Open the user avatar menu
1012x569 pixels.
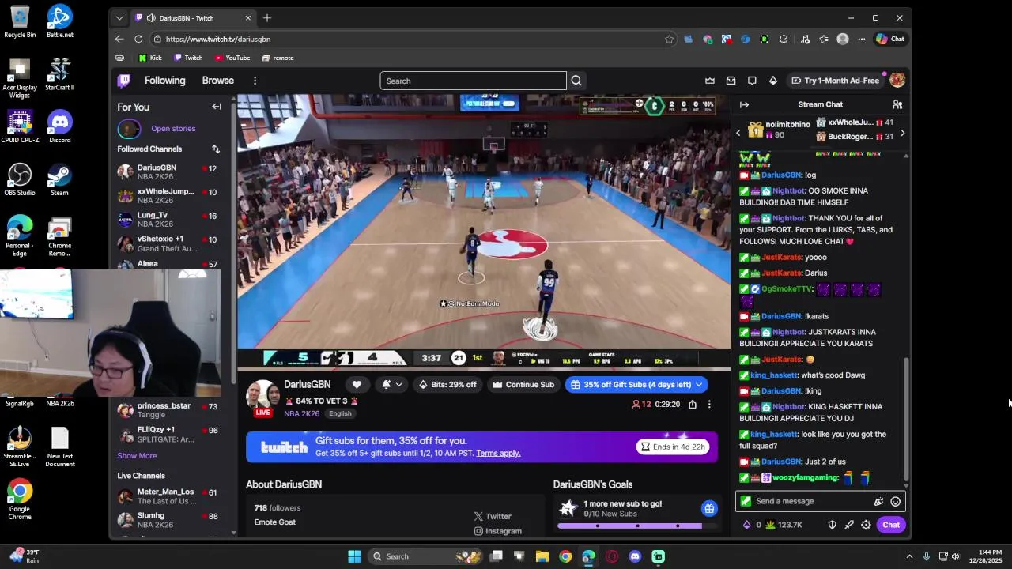(x=897, y=81)
